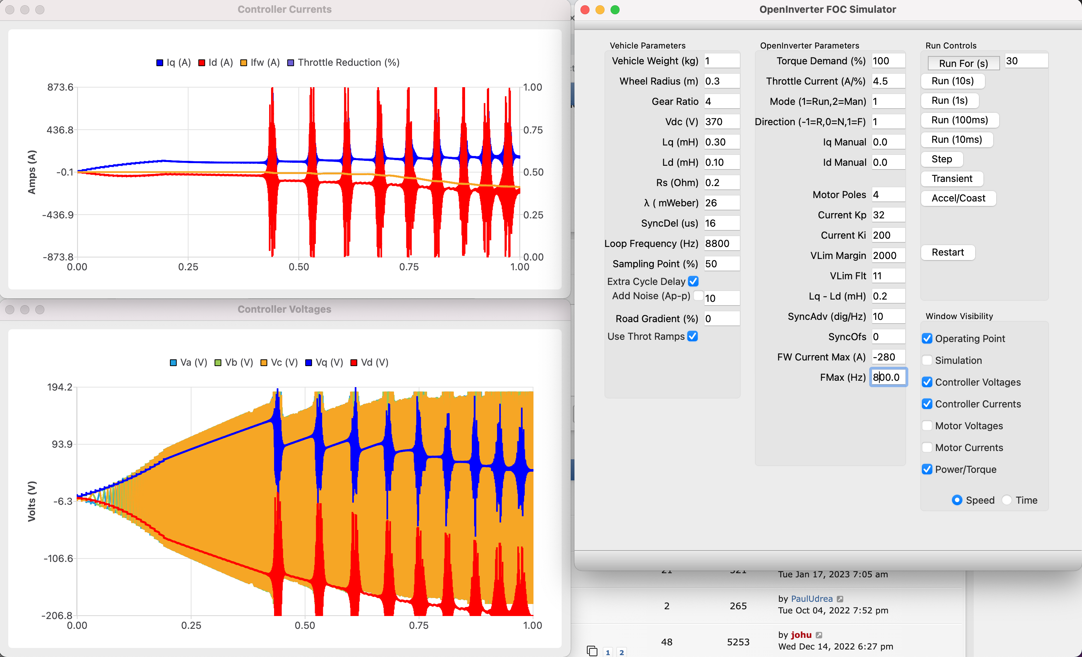This screenshot has height=657, width=1082.
Task: Click the Torque Demand (%) input field
Action: (888, 61)
